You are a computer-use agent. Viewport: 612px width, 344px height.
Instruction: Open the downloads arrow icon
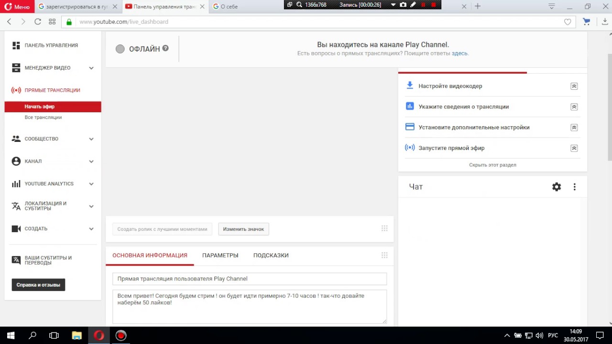click(605, 22)
